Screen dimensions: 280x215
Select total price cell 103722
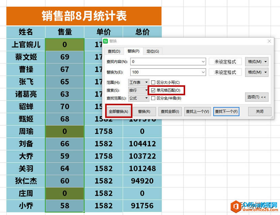[142, 156]
